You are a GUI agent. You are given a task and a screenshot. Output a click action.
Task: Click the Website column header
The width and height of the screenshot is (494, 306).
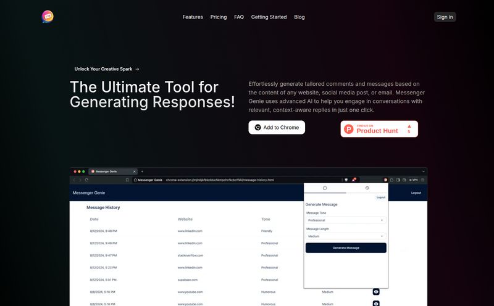[x=185, y=219]
